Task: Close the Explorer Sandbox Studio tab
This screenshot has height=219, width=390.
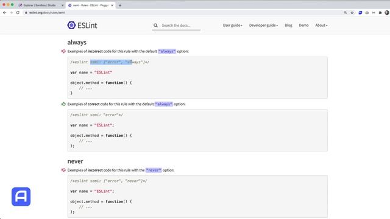Action: [62, 5]
